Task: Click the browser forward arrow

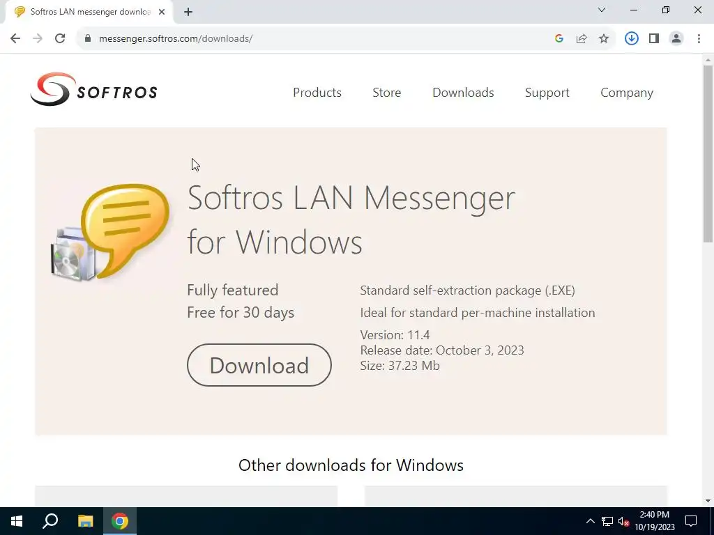Action: pos(38,39)
